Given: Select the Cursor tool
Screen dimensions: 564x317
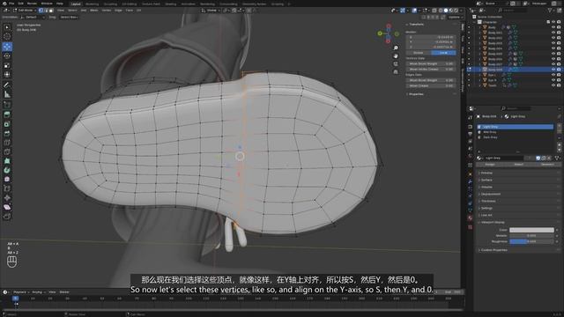Looking at the screenshot, I should pos(7,36).
